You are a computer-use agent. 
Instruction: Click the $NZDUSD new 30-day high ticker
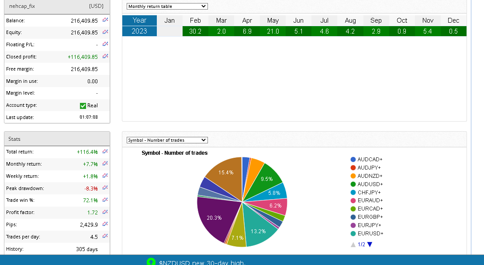pos(202,262)
